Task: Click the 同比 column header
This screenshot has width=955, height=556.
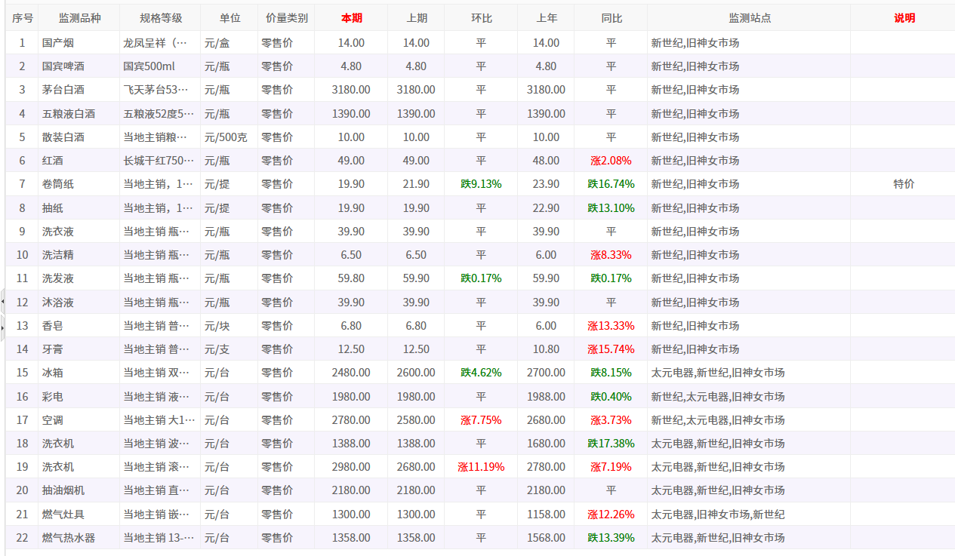Action: pyautogui.click(x=611, y=18)
